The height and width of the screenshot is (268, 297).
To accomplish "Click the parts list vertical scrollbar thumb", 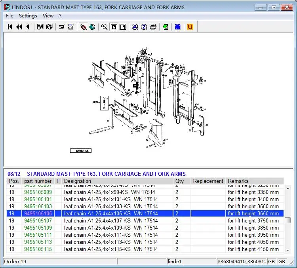I will point(287,220).
